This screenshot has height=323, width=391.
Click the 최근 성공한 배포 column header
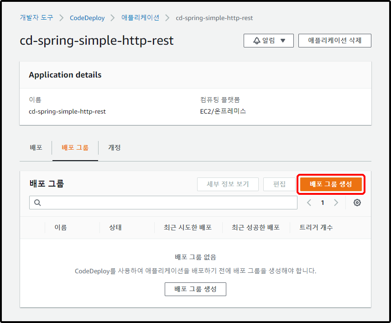(x=255, y=227)
